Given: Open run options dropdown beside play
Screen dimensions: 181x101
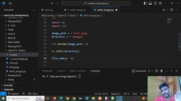Looking at the screenshot, I should 167,10.
